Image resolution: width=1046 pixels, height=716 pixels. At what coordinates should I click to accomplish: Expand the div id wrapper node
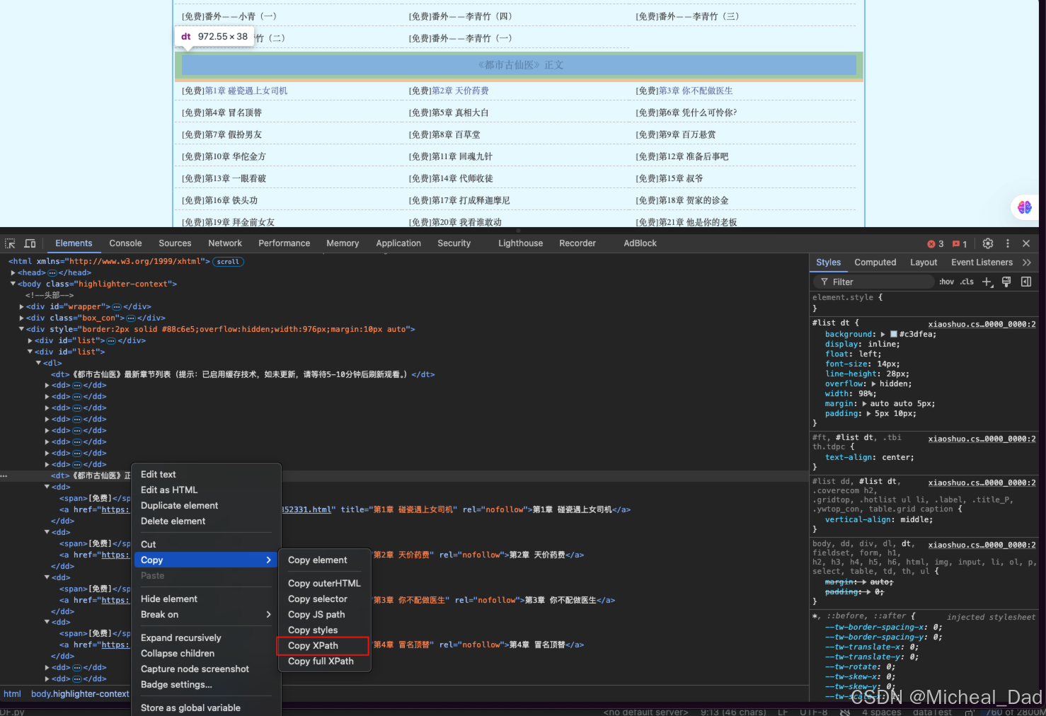point(22,306)
